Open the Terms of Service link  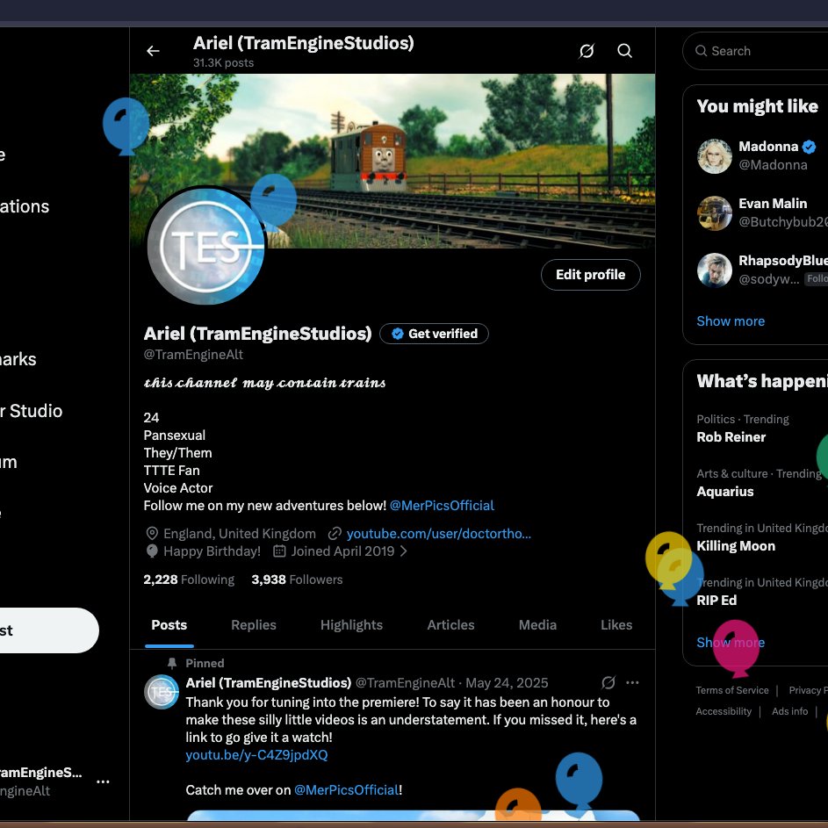732,690
